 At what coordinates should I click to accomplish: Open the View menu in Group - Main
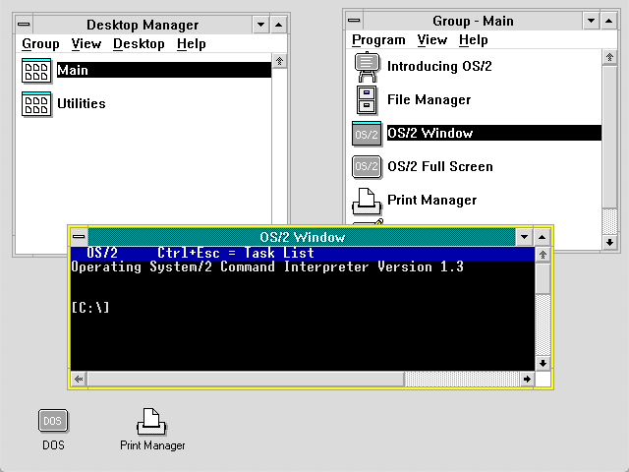pyautogui.click(x=432, y=39)
